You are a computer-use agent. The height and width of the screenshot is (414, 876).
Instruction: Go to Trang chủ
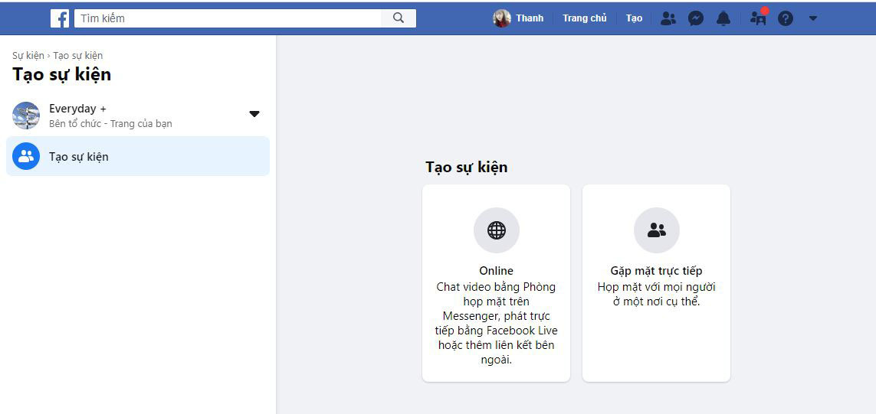pos(584,18)
